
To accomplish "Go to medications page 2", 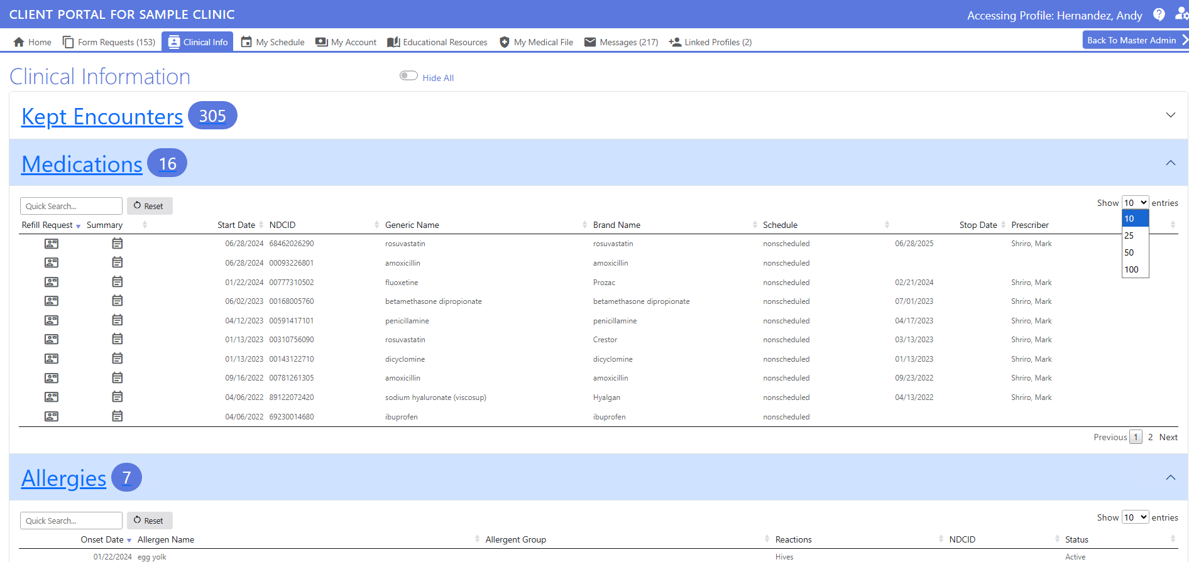I will pyautogui.click(x=1151, y=437).
